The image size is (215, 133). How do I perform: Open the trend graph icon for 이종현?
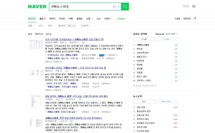tap(176, 73)
